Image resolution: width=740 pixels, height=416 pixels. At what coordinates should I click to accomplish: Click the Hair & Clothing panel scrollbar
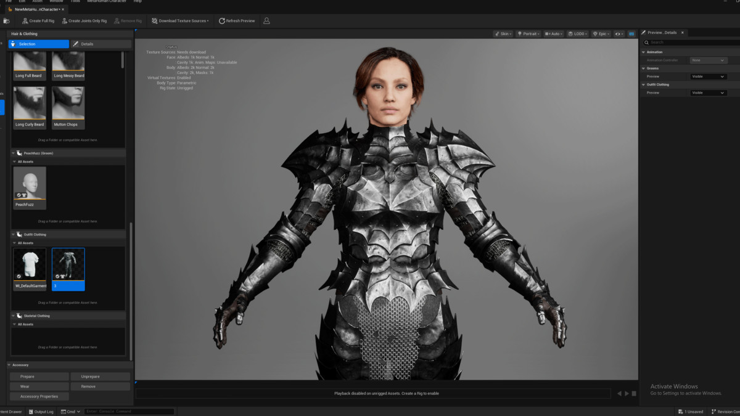(x=131, y=291)
